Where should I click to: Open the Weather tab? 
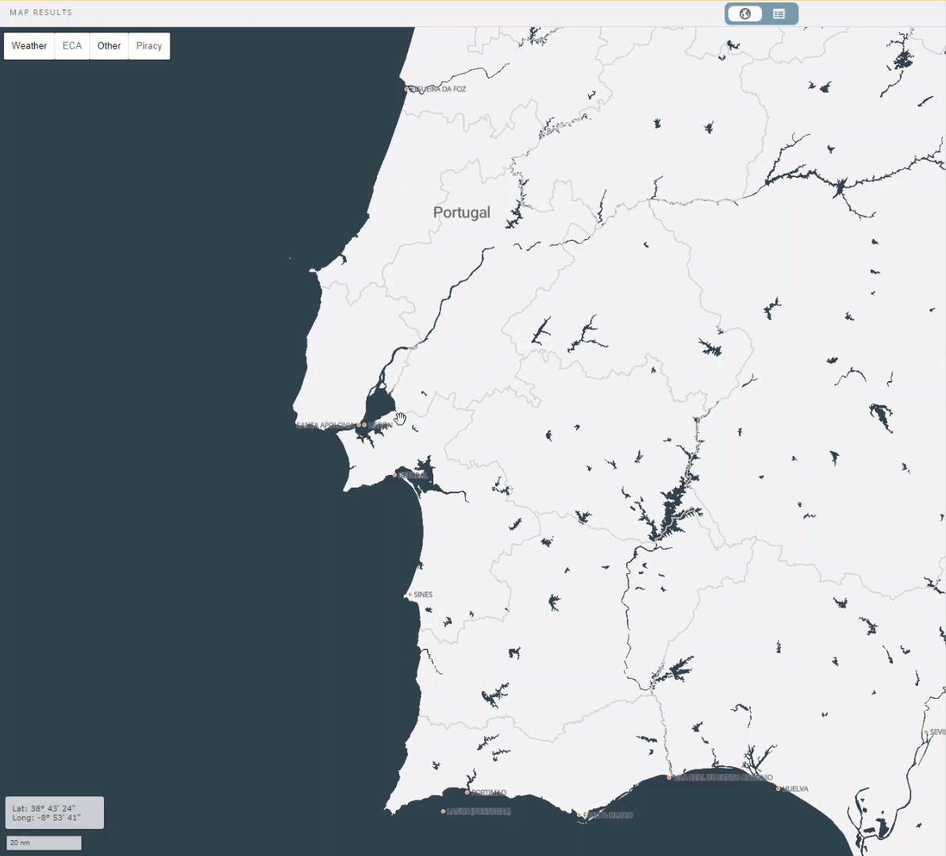pos(29,45)
